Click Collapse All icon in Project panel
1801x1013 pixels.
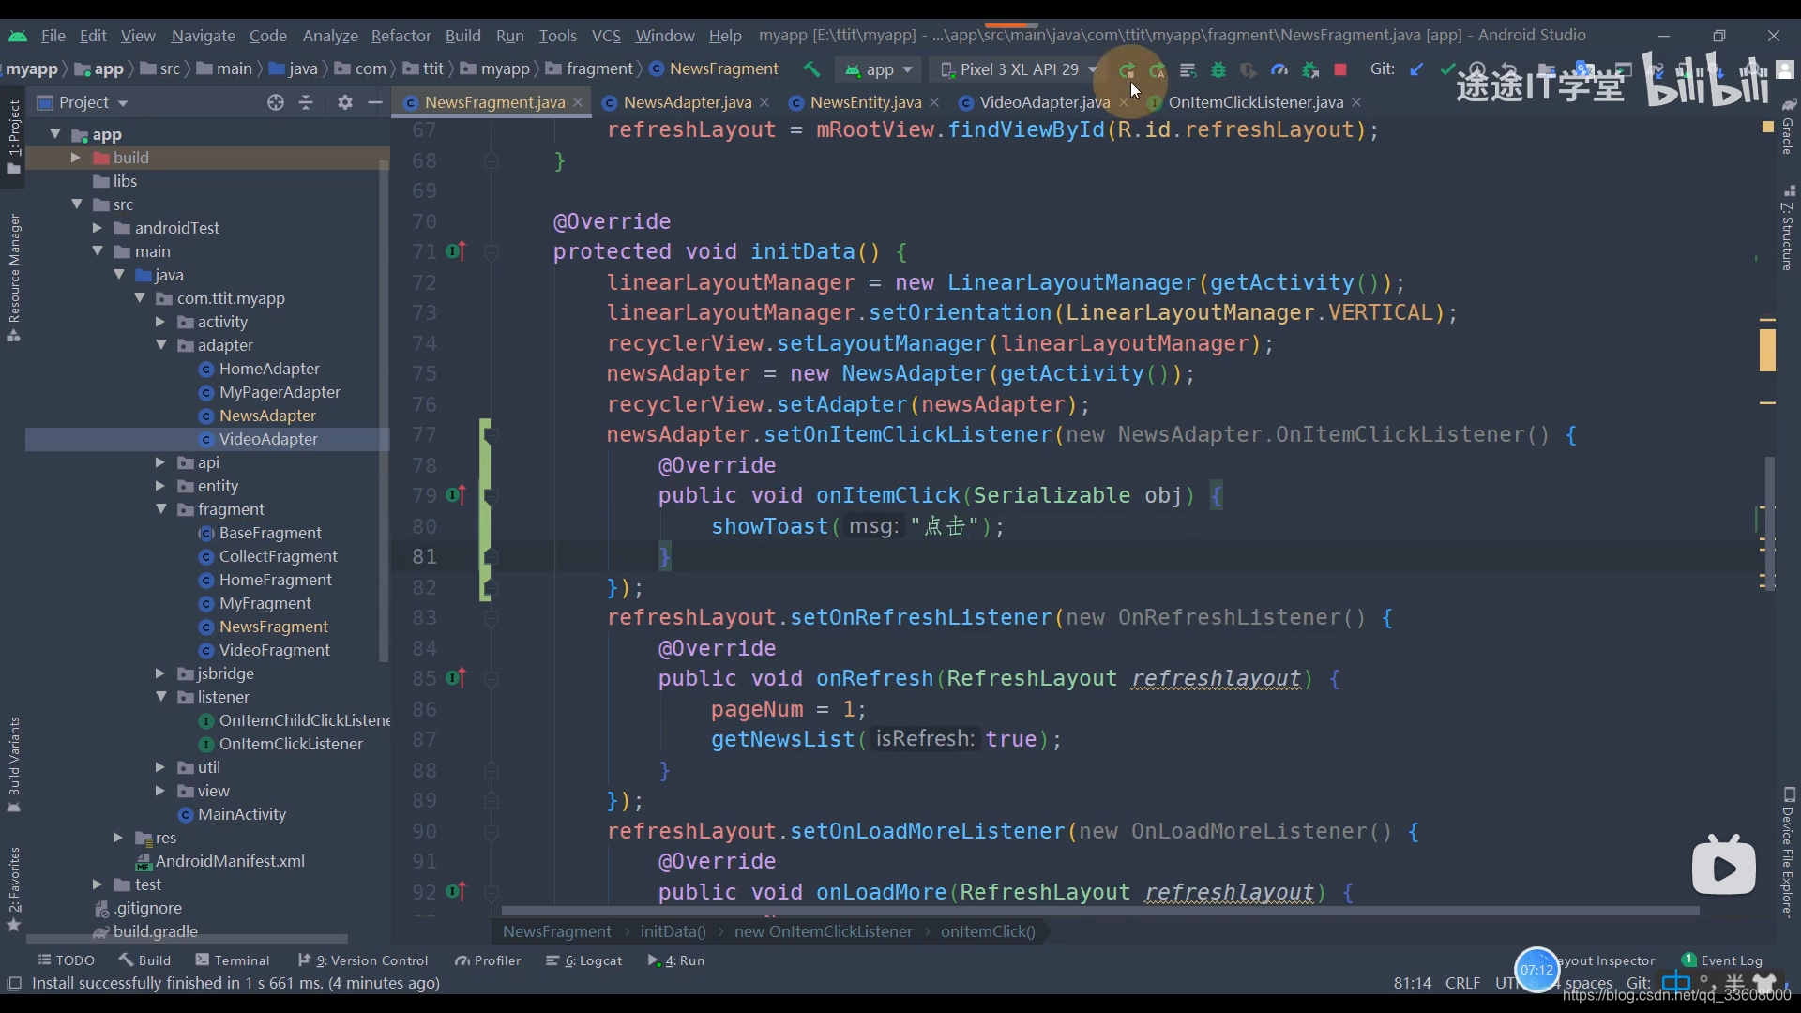(x=306, y=102)
